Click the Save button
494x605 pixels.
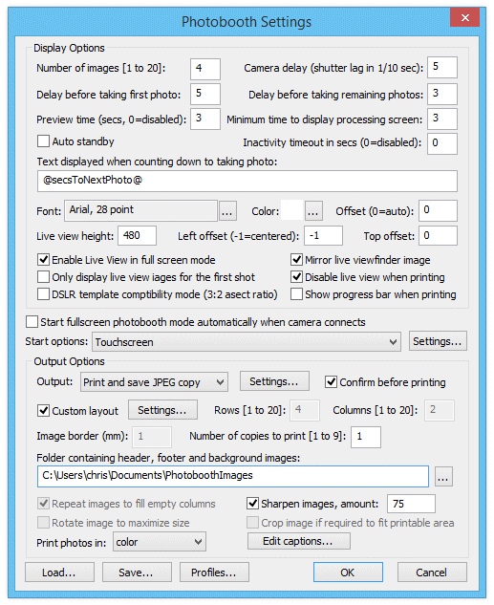coord(137,573)
